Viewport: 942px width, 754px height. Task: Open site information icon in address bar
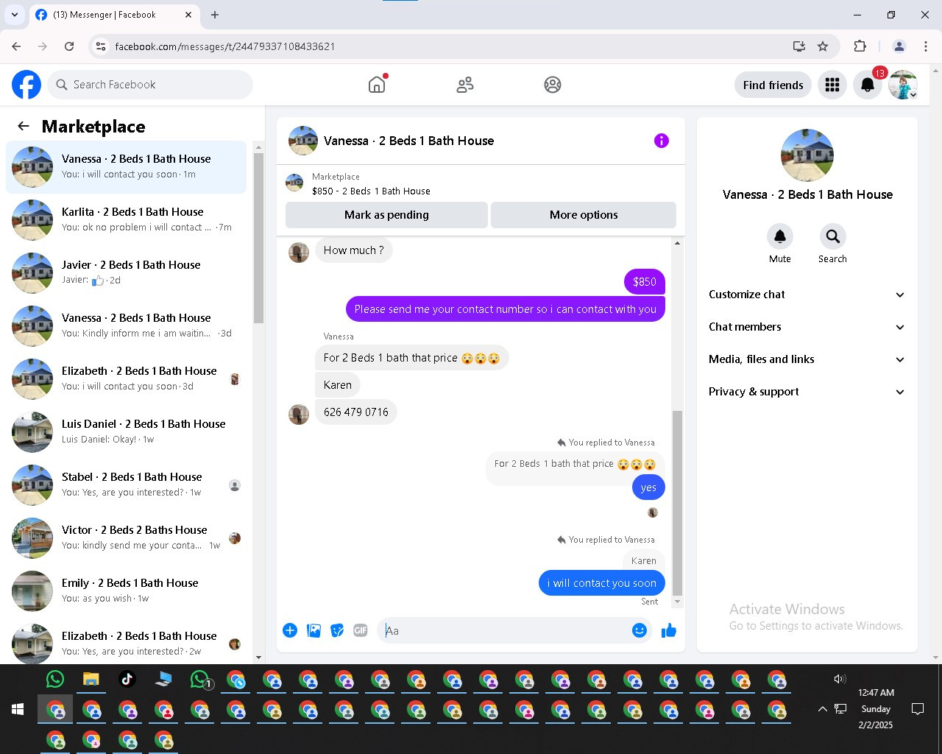pos(101,46)
